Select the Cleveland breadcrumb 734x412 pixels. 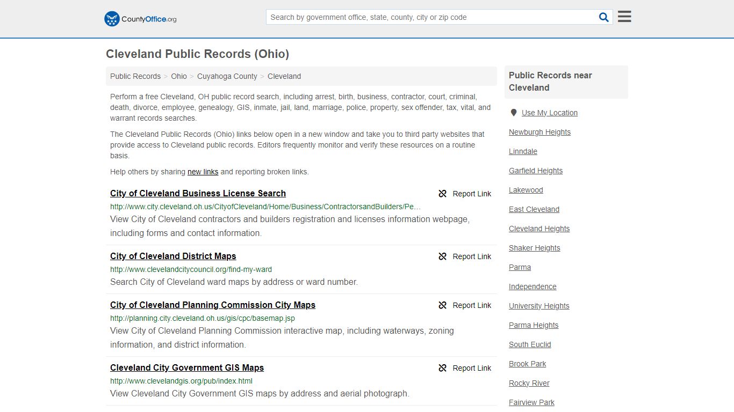coord(284,76)
